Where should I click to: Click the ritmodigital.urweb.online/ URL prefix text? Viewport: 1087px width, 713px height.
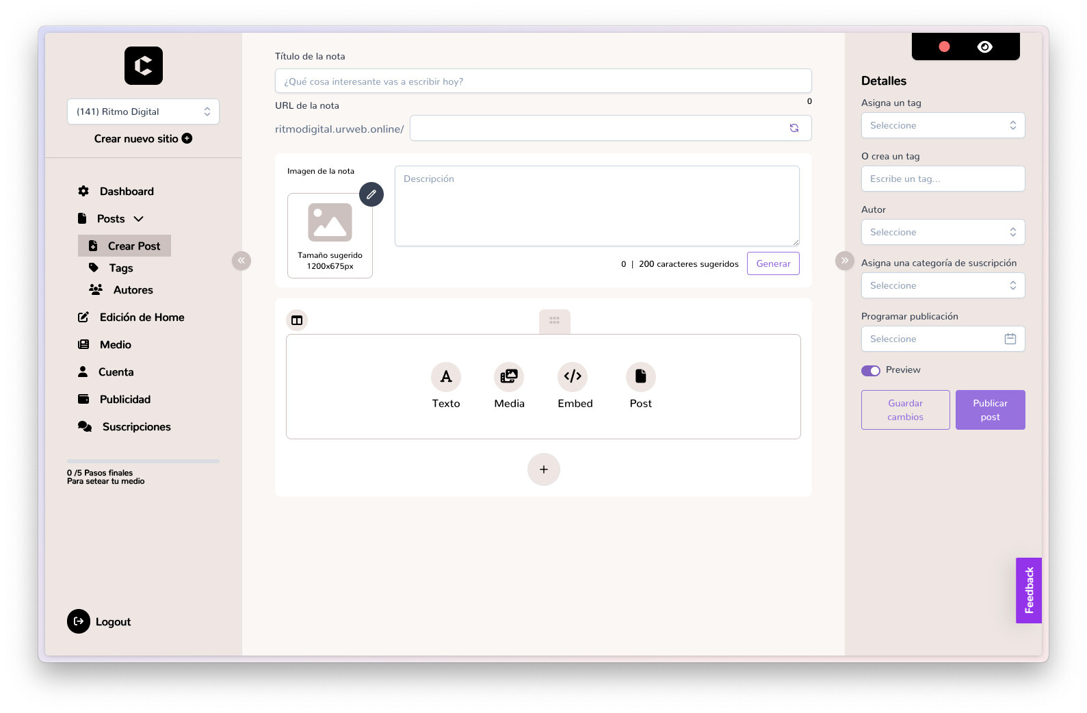tap(339, 129)
